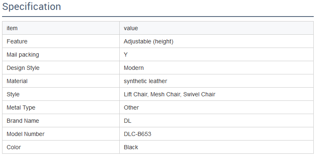Click the Specification heading

[32, 7]
